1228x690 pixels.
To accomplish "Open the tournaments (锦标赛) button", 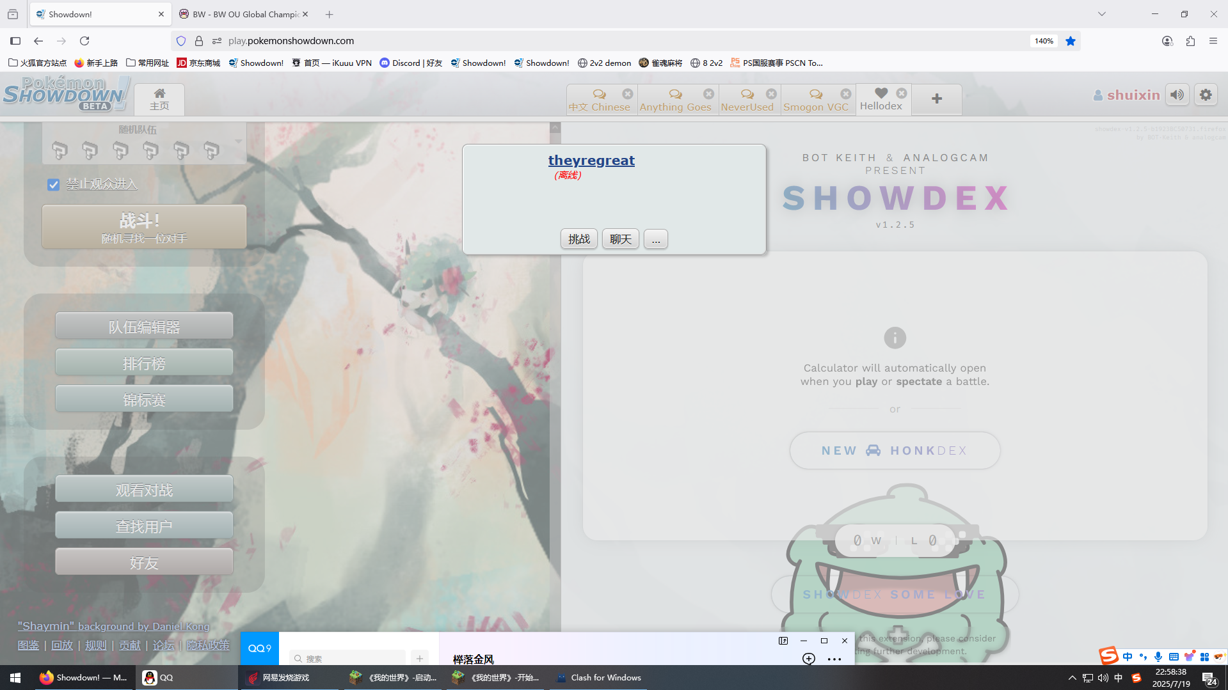I will (144, 399).
